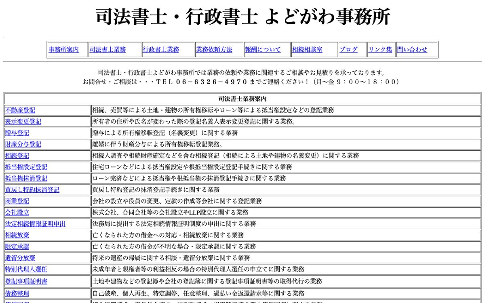Open the 商業登記 link

(x=17, y=201)
